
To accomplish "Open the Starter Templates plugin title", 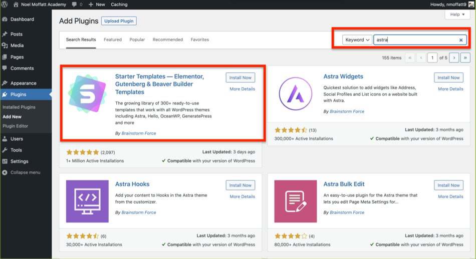I will 159,84.
